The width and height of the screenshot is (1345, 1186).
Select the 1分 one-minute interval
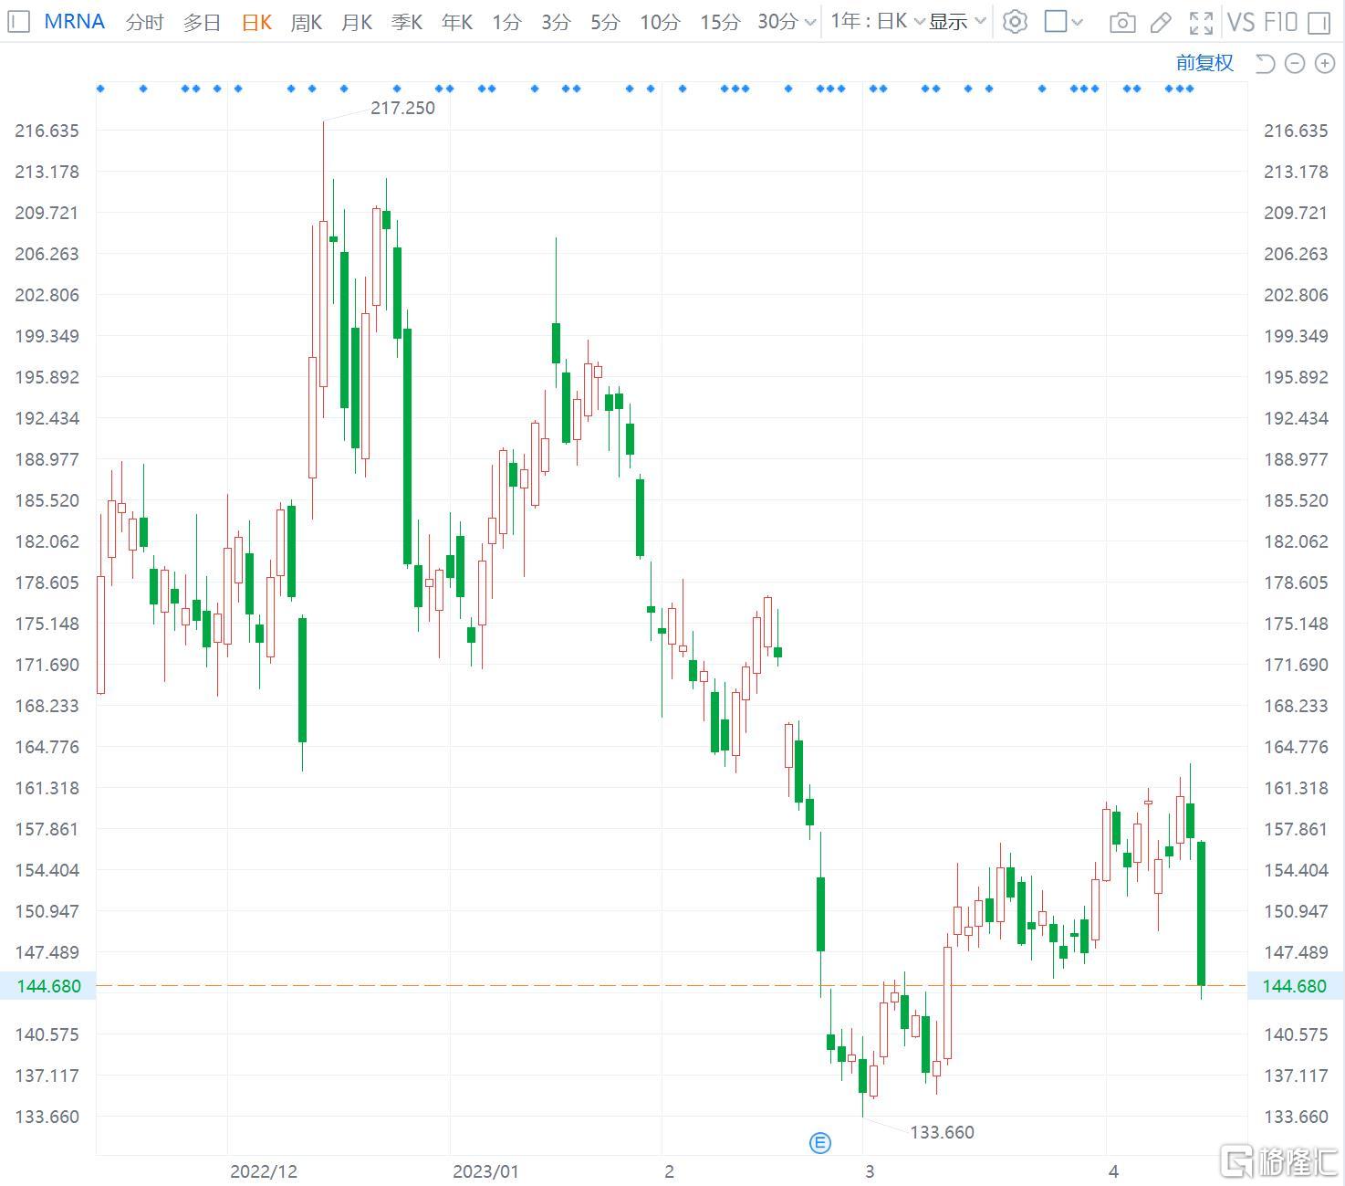coord(506,22)
